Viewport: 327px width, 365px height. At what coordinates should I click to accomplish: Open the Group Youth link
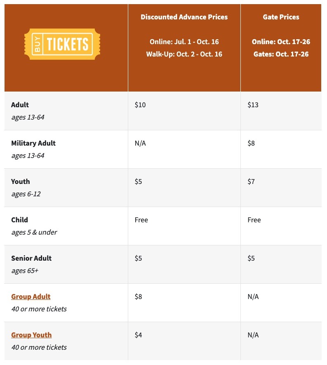click(x=31, y=335)
